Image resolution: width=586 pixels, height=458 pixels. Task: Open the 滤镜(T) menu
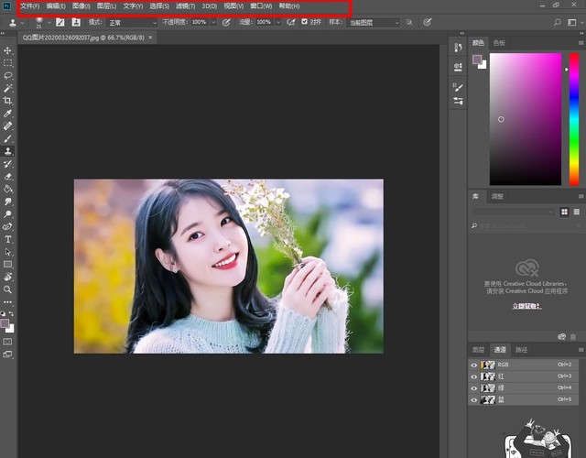[185, 6]
